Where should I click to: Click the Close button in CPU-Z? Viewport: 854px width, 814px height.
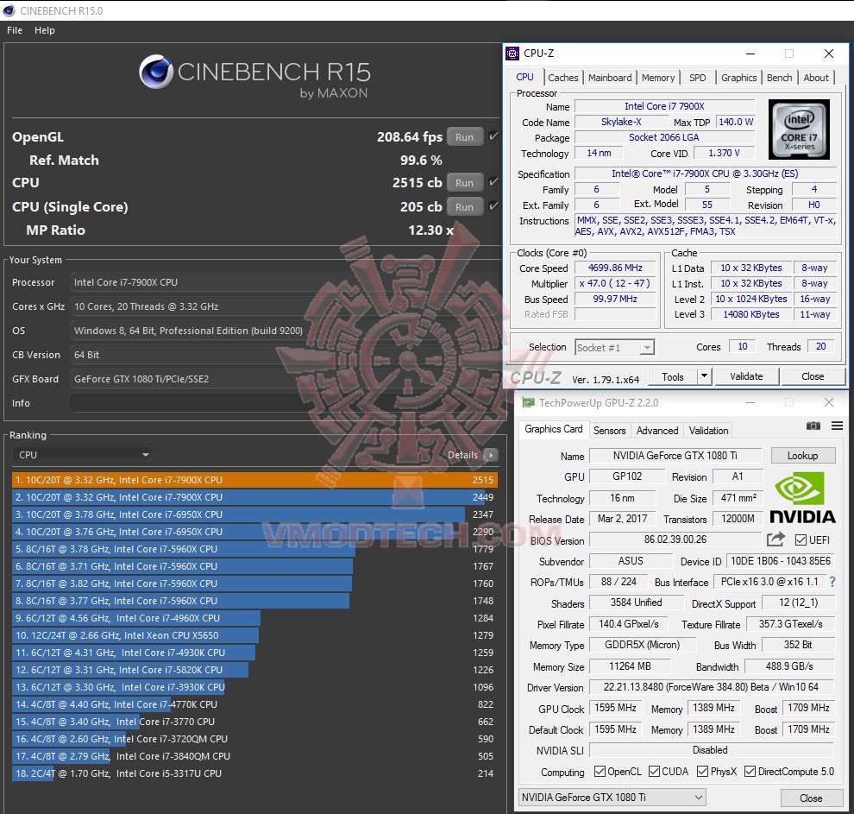pyautogui.click(x=813, y=376)
